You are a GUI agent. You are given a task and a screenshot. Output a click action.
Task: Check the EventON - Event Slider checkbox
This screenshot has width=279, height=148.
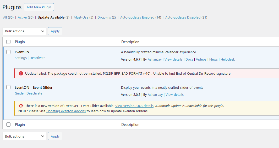8,87
